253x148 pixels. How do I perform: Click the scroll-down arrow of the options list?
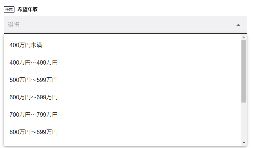click(244, 142)
